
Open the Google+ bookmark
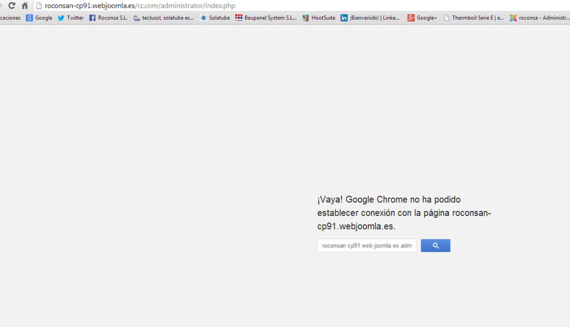tap(422, 18)
